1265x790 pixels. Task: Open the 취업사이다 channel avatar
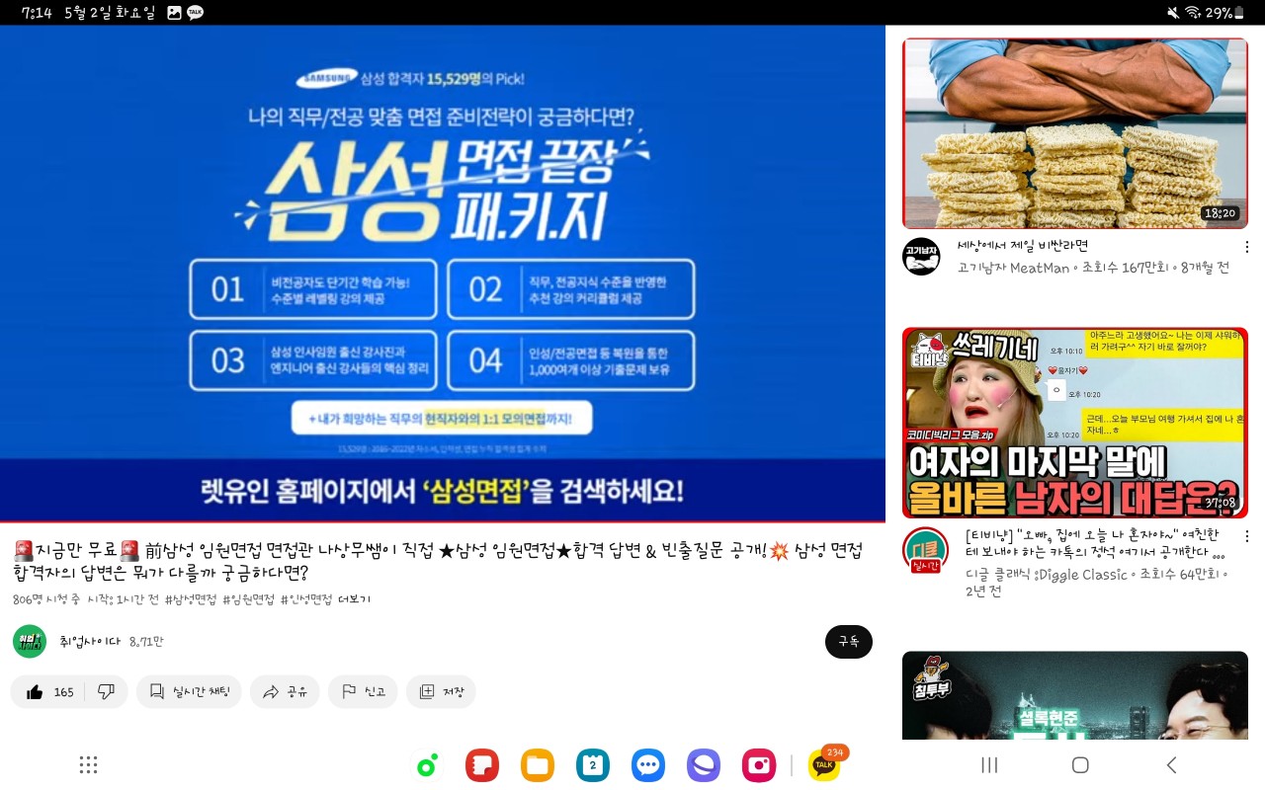click(x=30, y=642)
